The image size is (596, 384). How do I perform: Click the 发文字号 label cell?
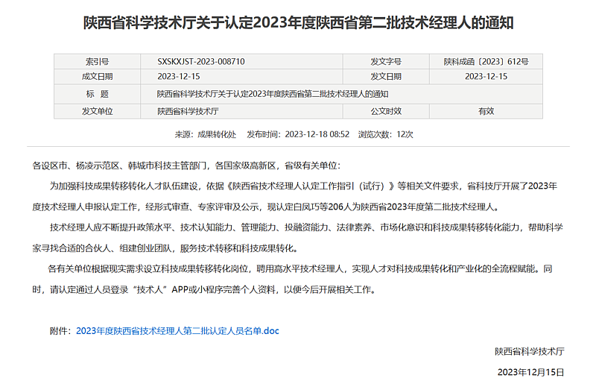(x=386, y=62)
